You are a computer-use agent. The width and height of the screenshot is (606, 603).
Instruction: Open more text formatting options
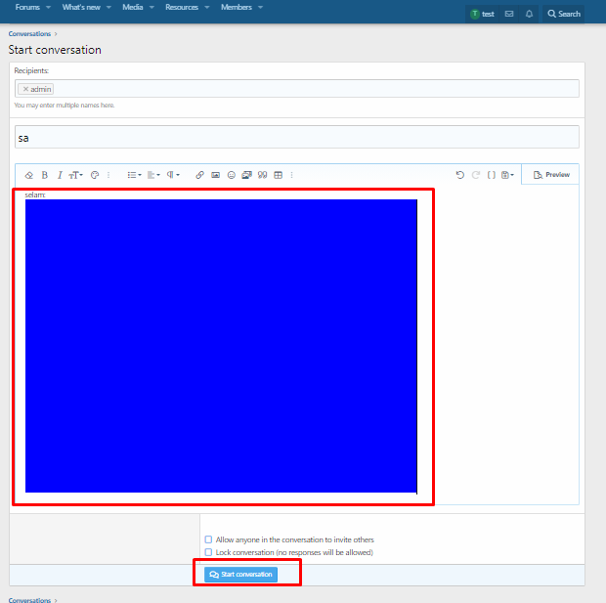tap(108, 175)
